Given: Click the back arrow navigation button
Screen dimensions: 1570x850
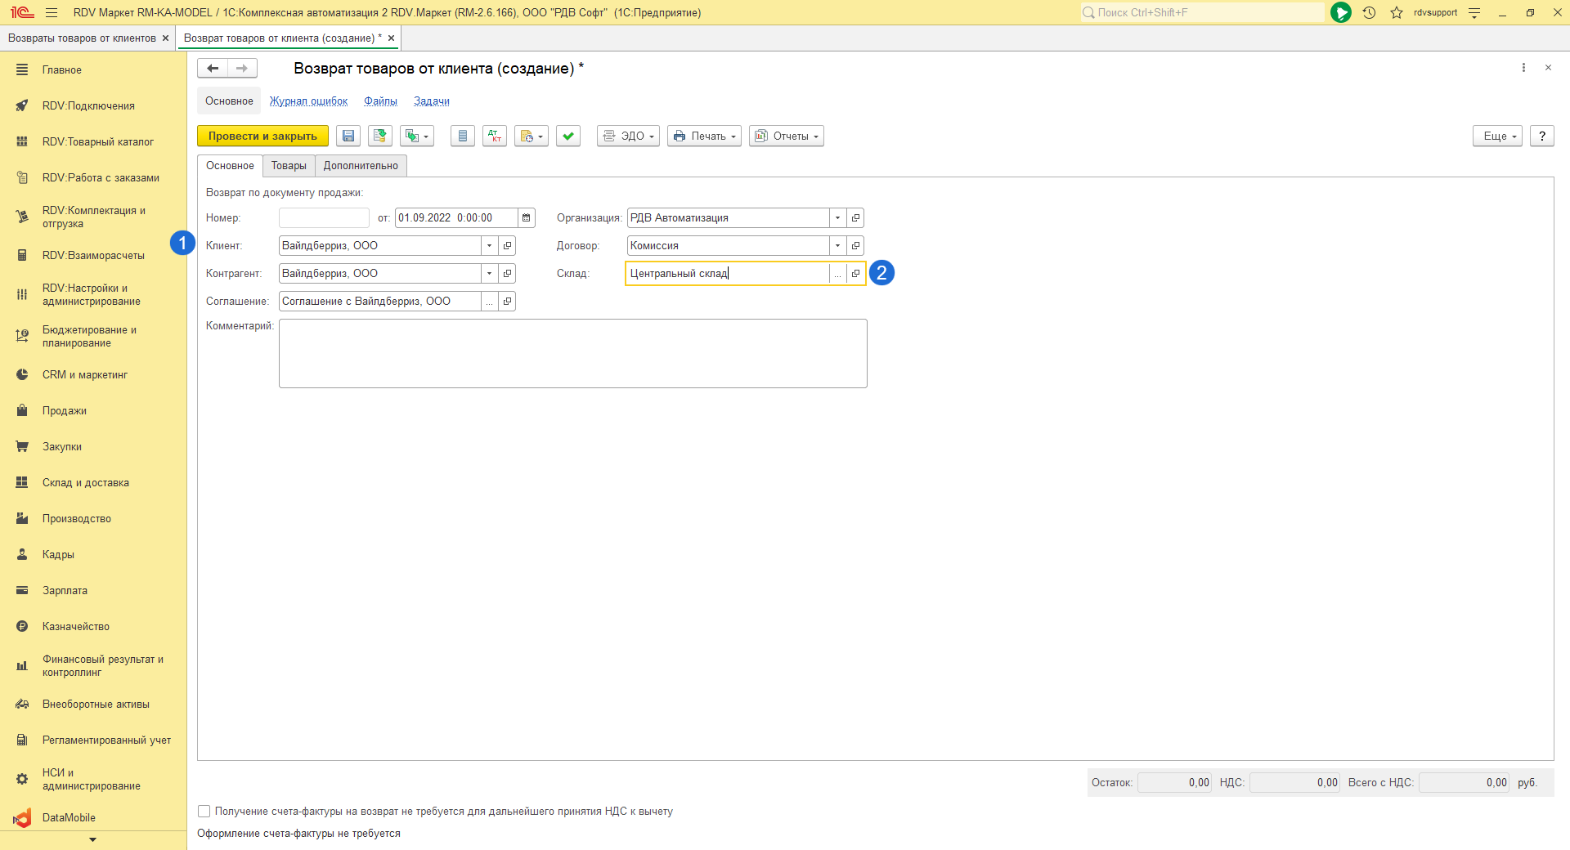Looking at the screenshot, I should 213,69.
